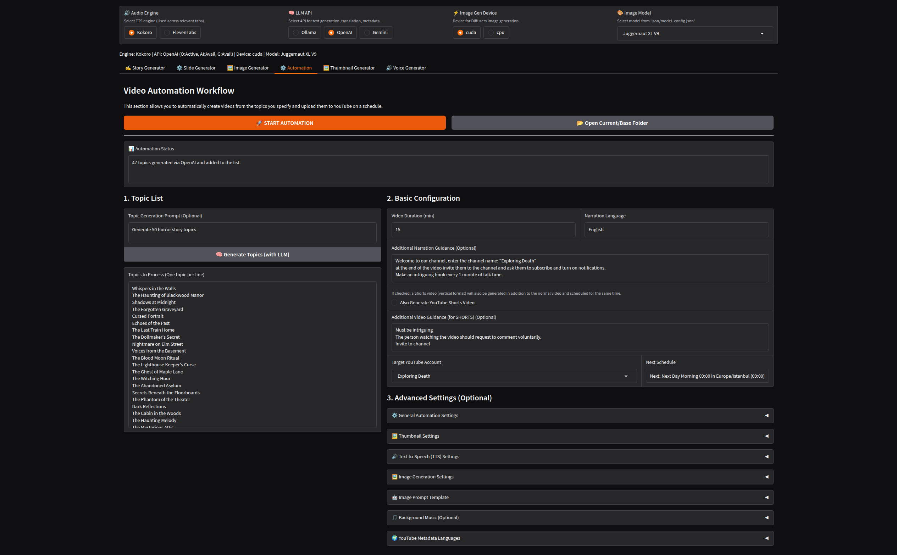Image resolution: width=897 pixels, height=555 pixels.
Task: Click START AUTOMATION button
Action: click(284, 123)
